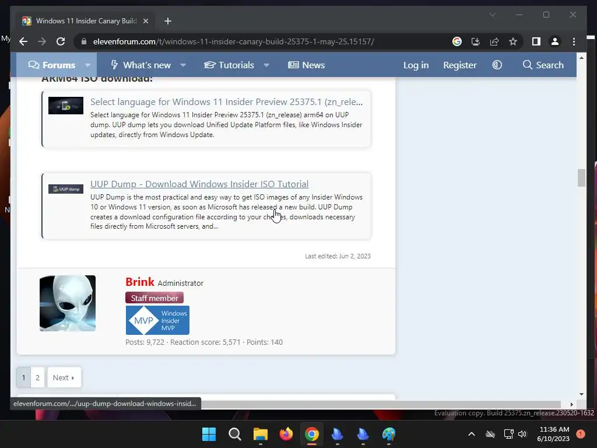Go back to previous page in Chrome
The height and width of the screenshot is (448, 597).
pyautogui.click(x=23, y=41)
